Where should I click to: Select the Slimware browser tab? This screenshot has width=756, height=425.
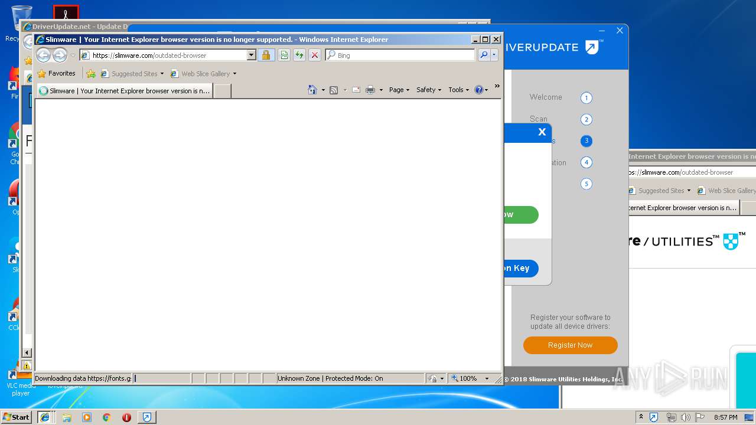click(125, 91)
